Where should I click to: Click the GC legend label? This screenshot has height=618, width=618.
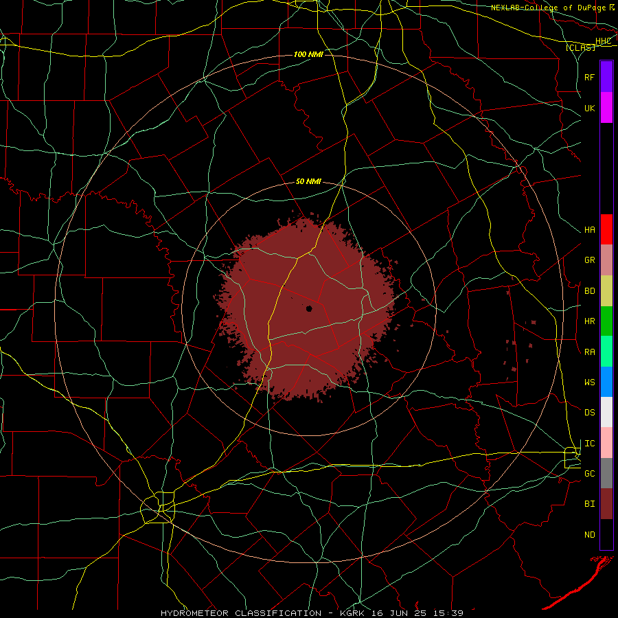click(589, 474)
